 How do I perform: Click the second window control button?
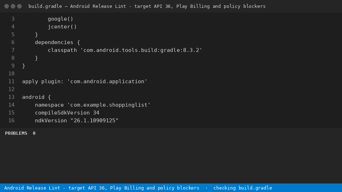click(13, 6)
